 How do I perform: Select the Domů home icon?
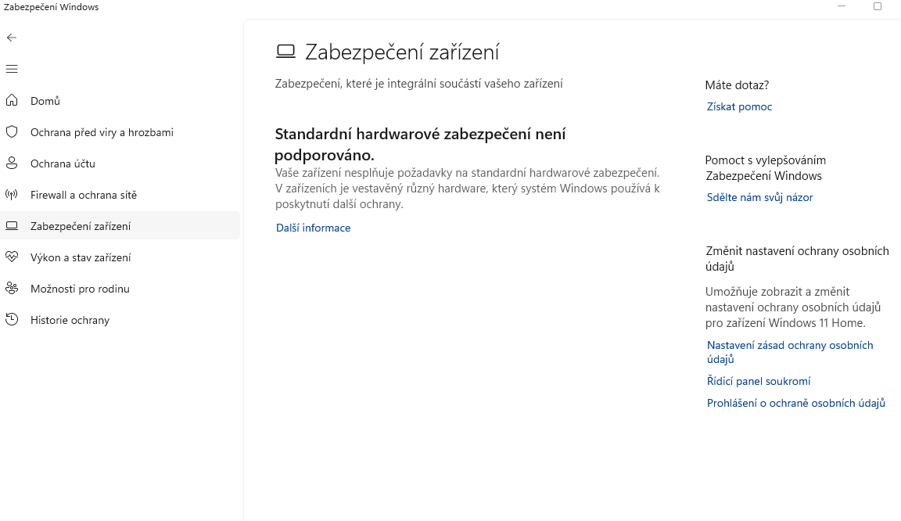coord(12,100)
